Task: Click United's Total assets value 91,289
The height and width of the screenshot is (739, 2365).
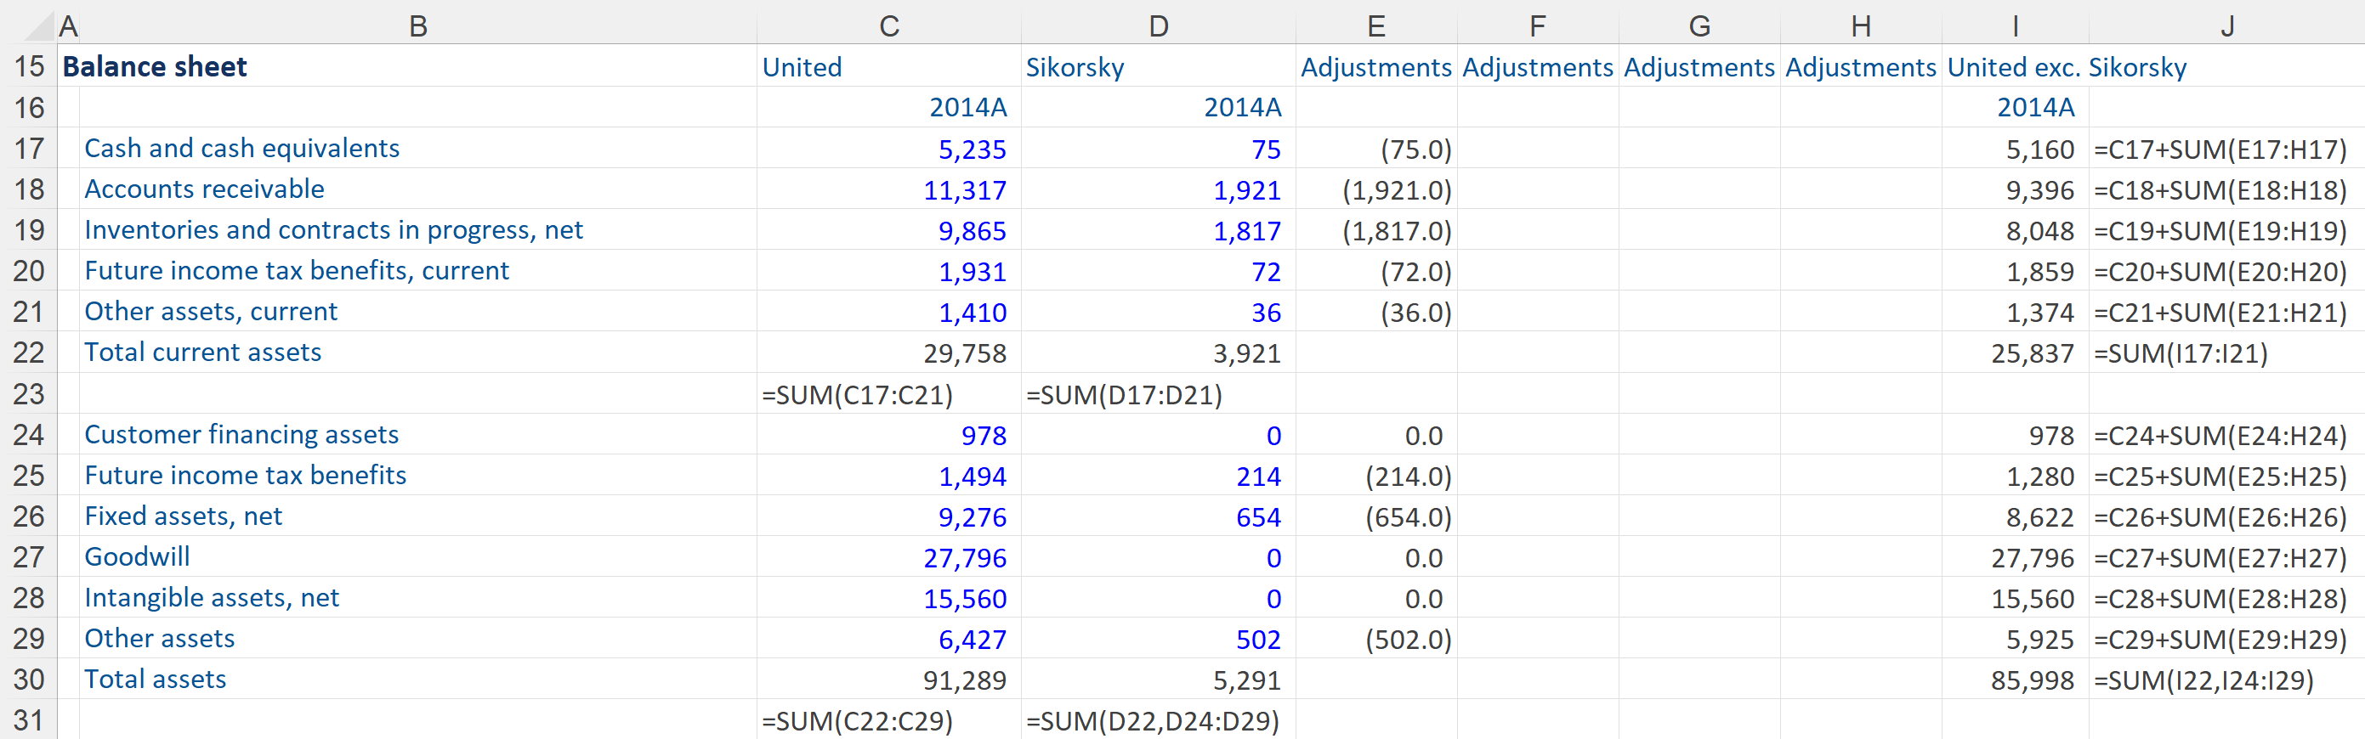Action: 964,680
